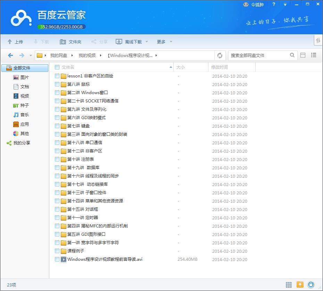Click 23项 item count in status bar
The width and height of the screenshot is (323, 291).
(x=11, y=285)
